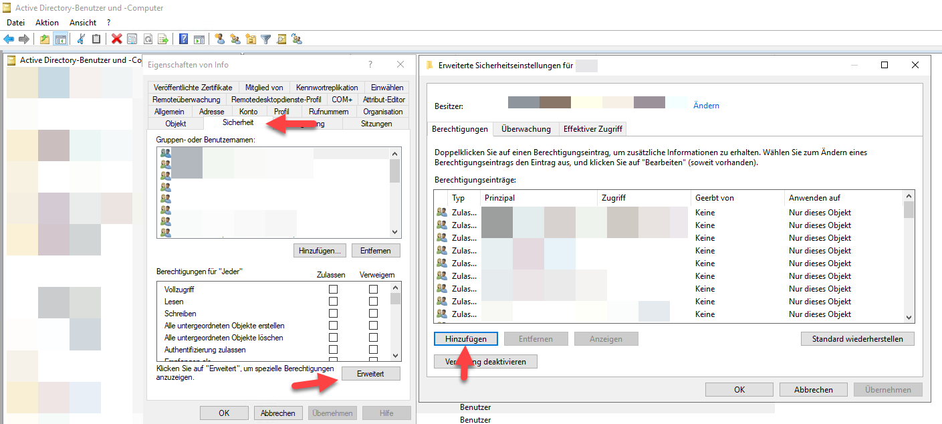
Task: Allow Alle untergeordneten Objekte erstellen
Action: click(x=333, y=325)
